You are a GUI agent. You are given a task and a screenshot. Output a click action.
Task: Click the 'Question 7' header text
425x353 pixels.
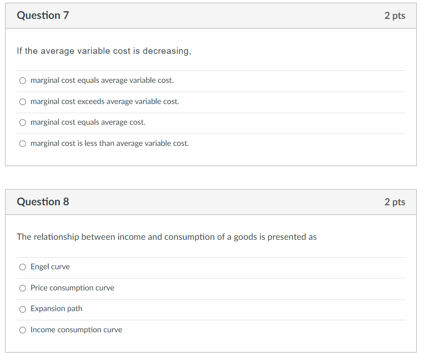[x=43, y=15]
